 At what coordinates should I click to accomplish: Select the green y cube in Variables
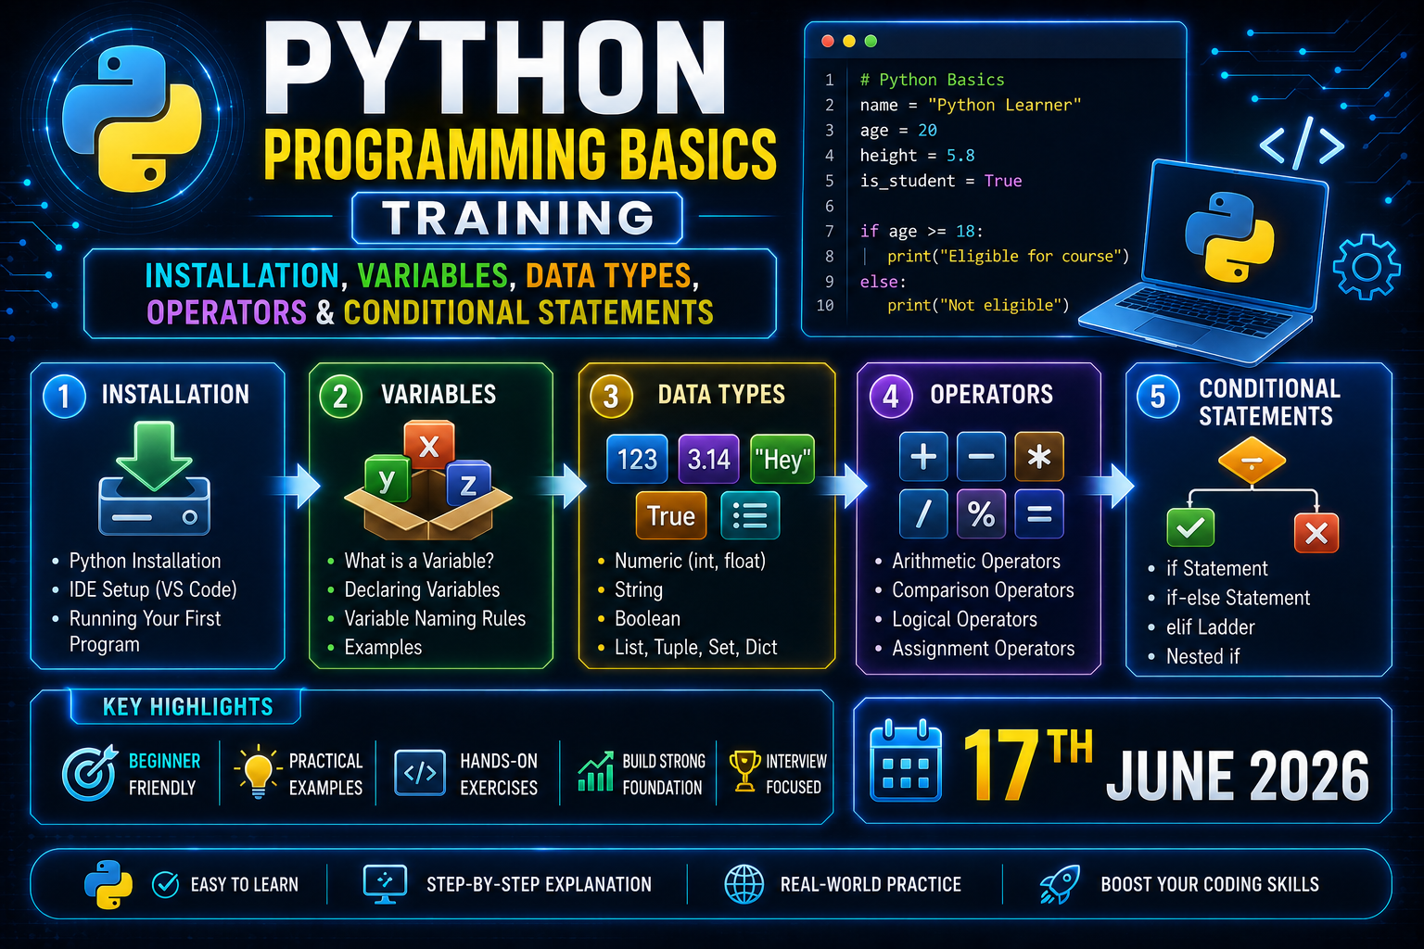(x=387, y=480)
